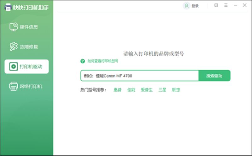Click the green question mark help icon
Viewport: 252px width, 156px height.
point(83,61)
